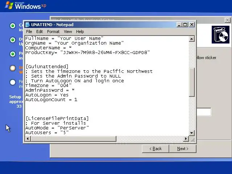Image resolution: width=232 pixels, height=174 pixels.
Task: Click the setup CD box icon in Setup dialog
Action: pyautogui.click(x=220, y=35)
